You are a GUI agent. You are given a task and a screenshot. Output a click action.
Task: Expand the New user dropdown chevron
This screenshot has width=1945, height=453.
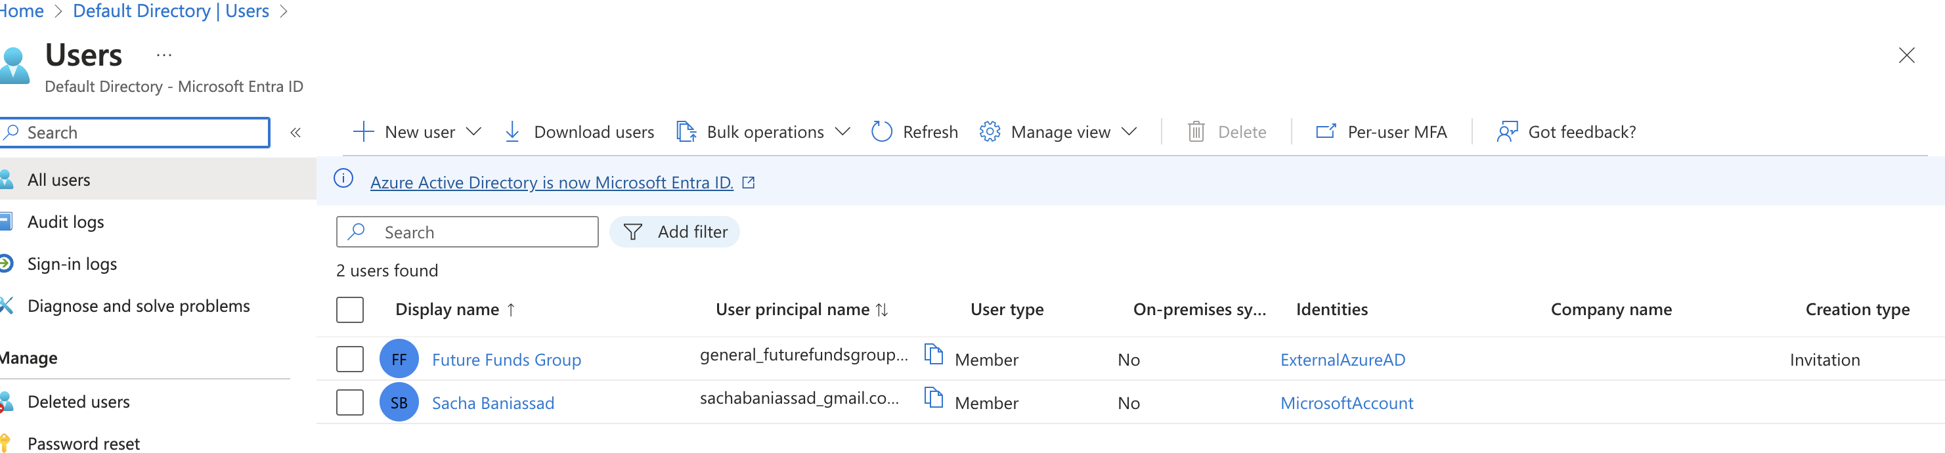click(x=473, y=132)
